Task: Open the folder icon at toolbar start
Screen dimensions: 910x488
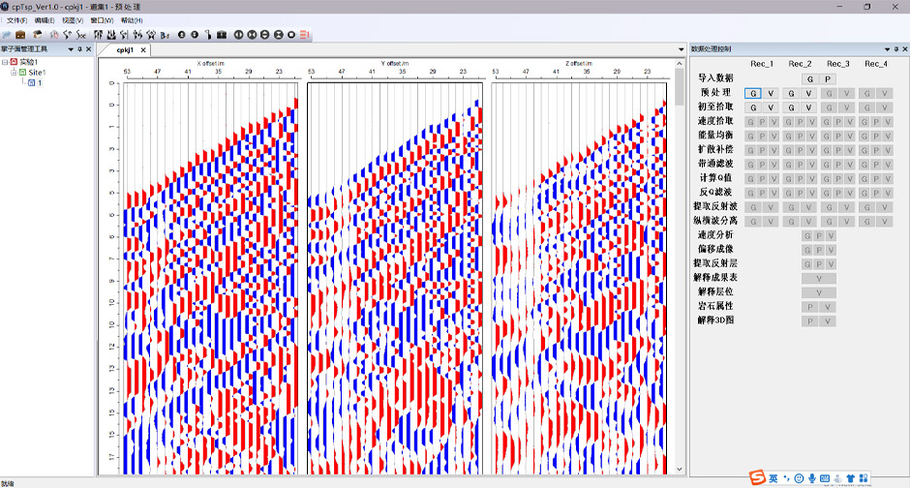Action: 7,34
